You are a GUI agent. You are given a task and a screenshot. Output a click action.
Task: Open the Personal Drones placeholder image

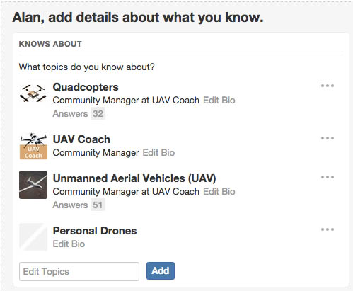(33, 237)
